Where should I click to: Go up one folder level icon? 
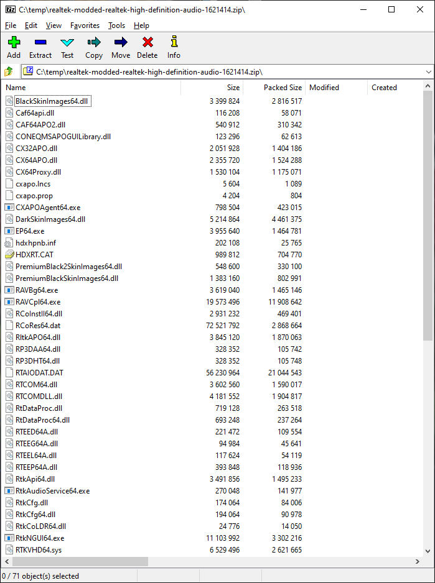[9, 71]
